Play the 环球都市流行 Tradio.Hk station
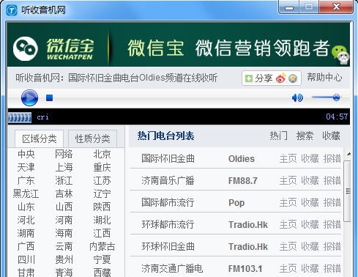 (x=168, y=225)
